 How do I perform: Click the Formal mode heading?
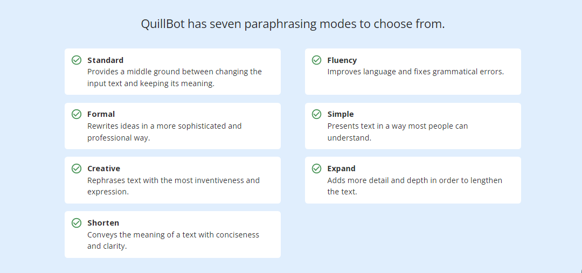point(101,114)
